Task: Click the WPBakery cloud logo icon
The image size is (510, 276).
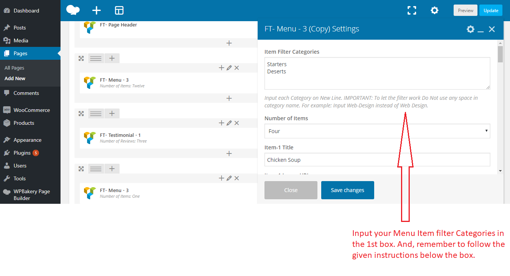Action: [73, 10]
